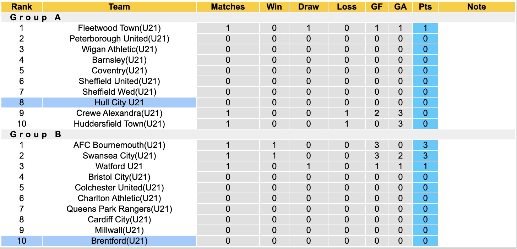Click the Note column header

tap(477, 7)
